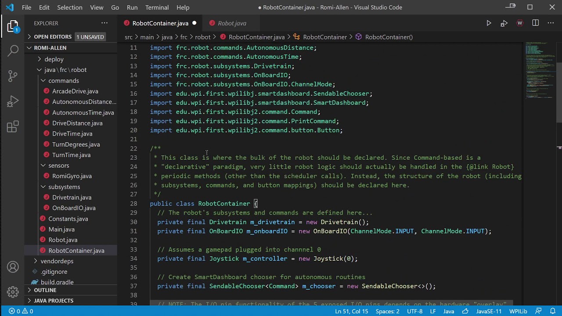Click the WPILib status bar item
Image resolution: width=562 pixels, height=316 pixels.
coord(518,311)
